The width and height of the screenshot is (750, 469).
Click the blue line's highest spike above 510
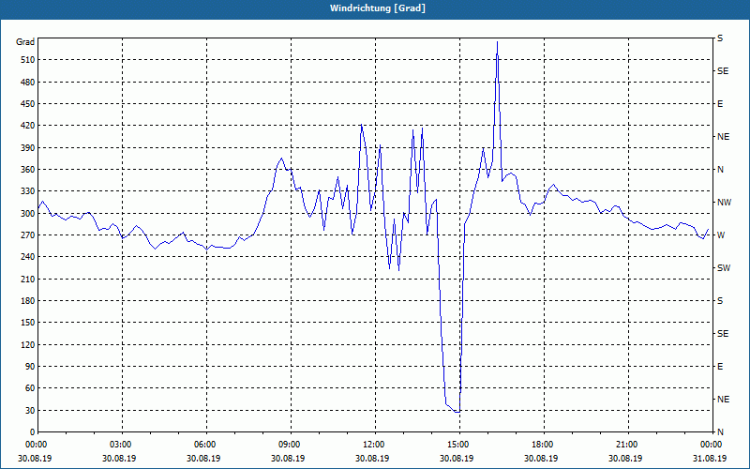tap(498, 43)
